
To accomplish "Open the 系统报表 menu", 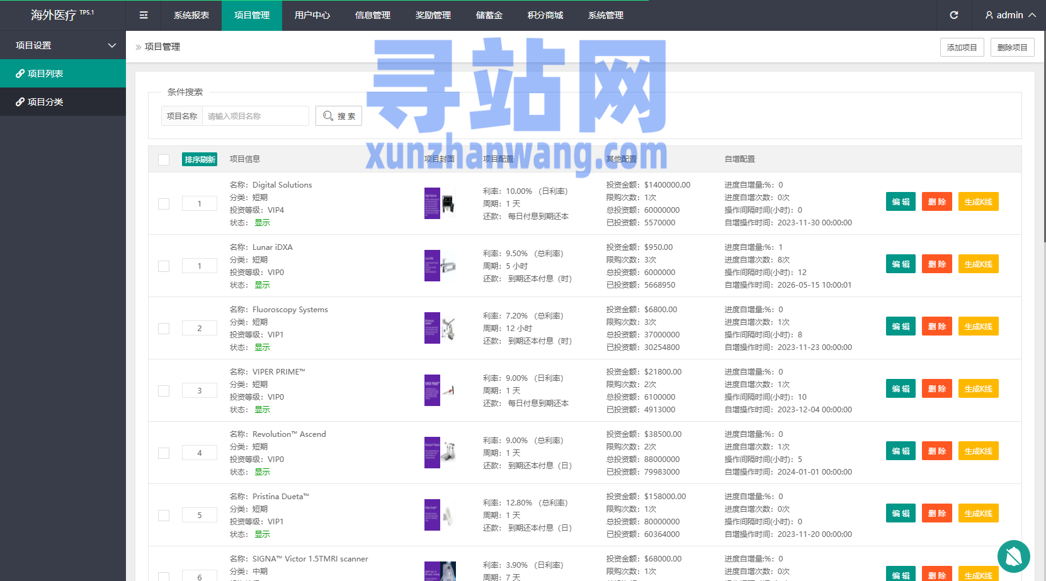I will [191, 15].
